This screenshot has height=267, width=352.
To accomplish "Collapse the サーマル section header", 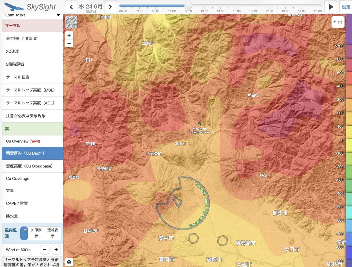I will point(32,26).
